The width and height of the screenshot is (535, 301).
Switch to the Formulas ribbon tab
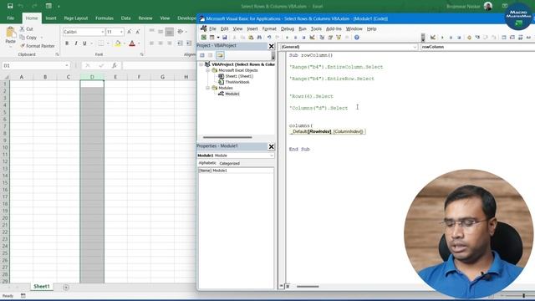104,18
